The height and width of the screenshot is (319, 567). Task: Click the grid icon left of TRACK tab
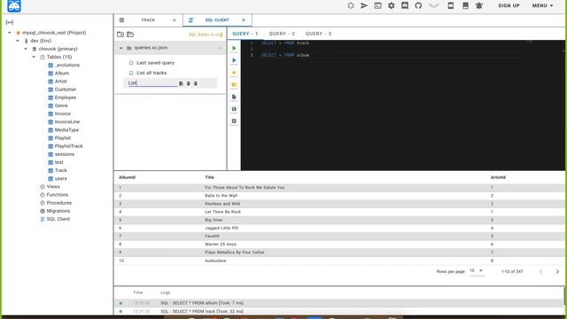click(x=122, y=20)
